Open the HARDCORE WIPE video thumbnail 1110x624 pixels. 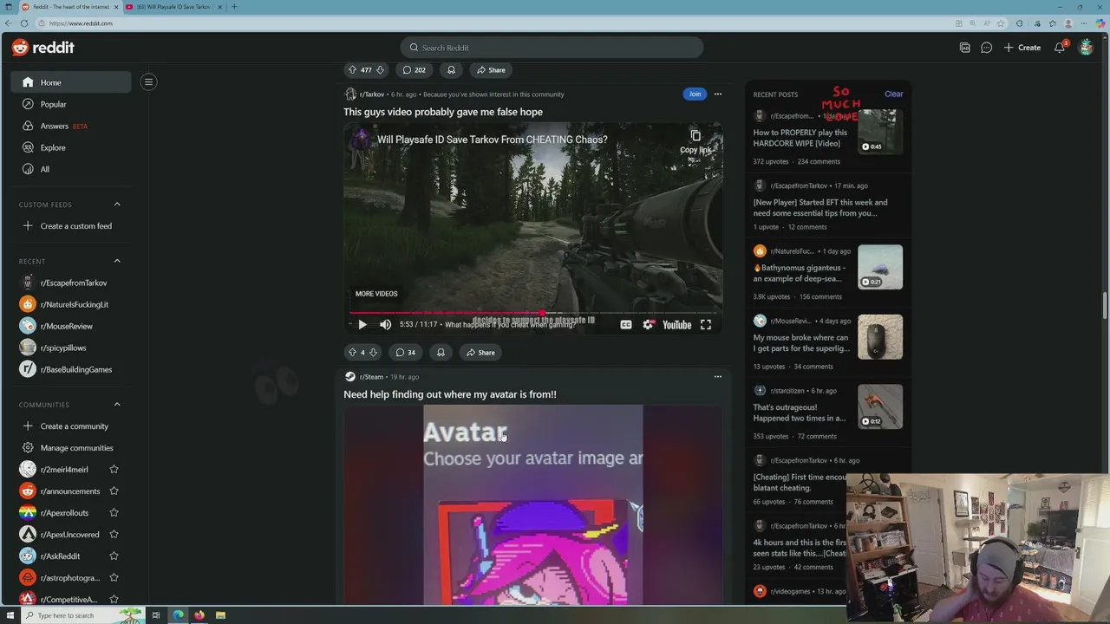pos(880,132)
